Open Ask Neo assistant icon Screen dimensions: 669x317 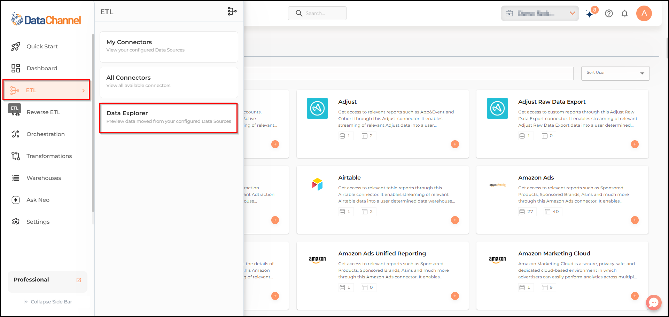16,200
